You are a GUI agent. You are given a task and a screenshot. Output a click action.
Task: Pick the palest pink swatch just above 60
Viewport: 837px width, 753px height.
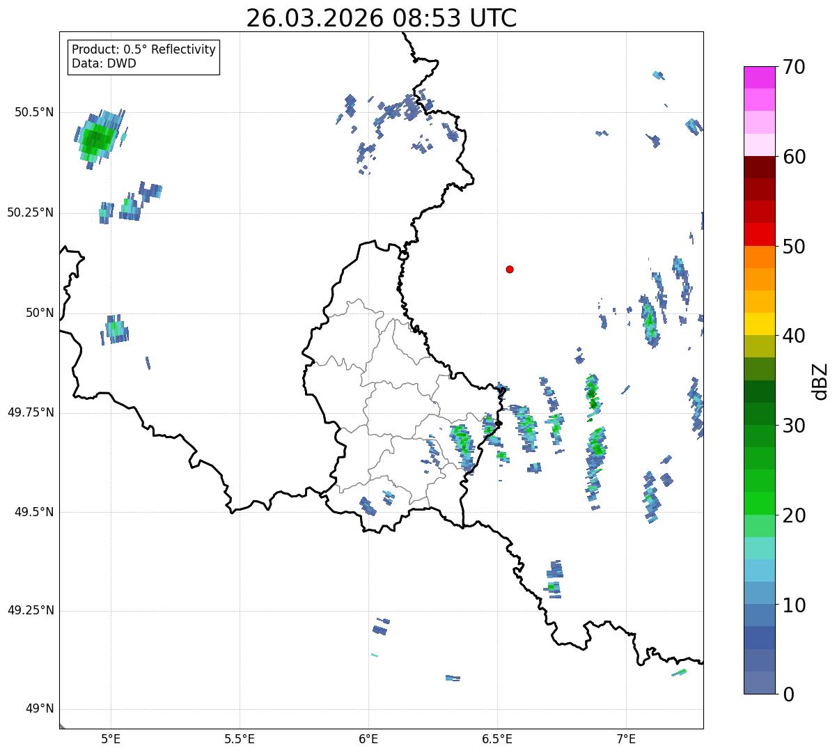pos(759,145)
